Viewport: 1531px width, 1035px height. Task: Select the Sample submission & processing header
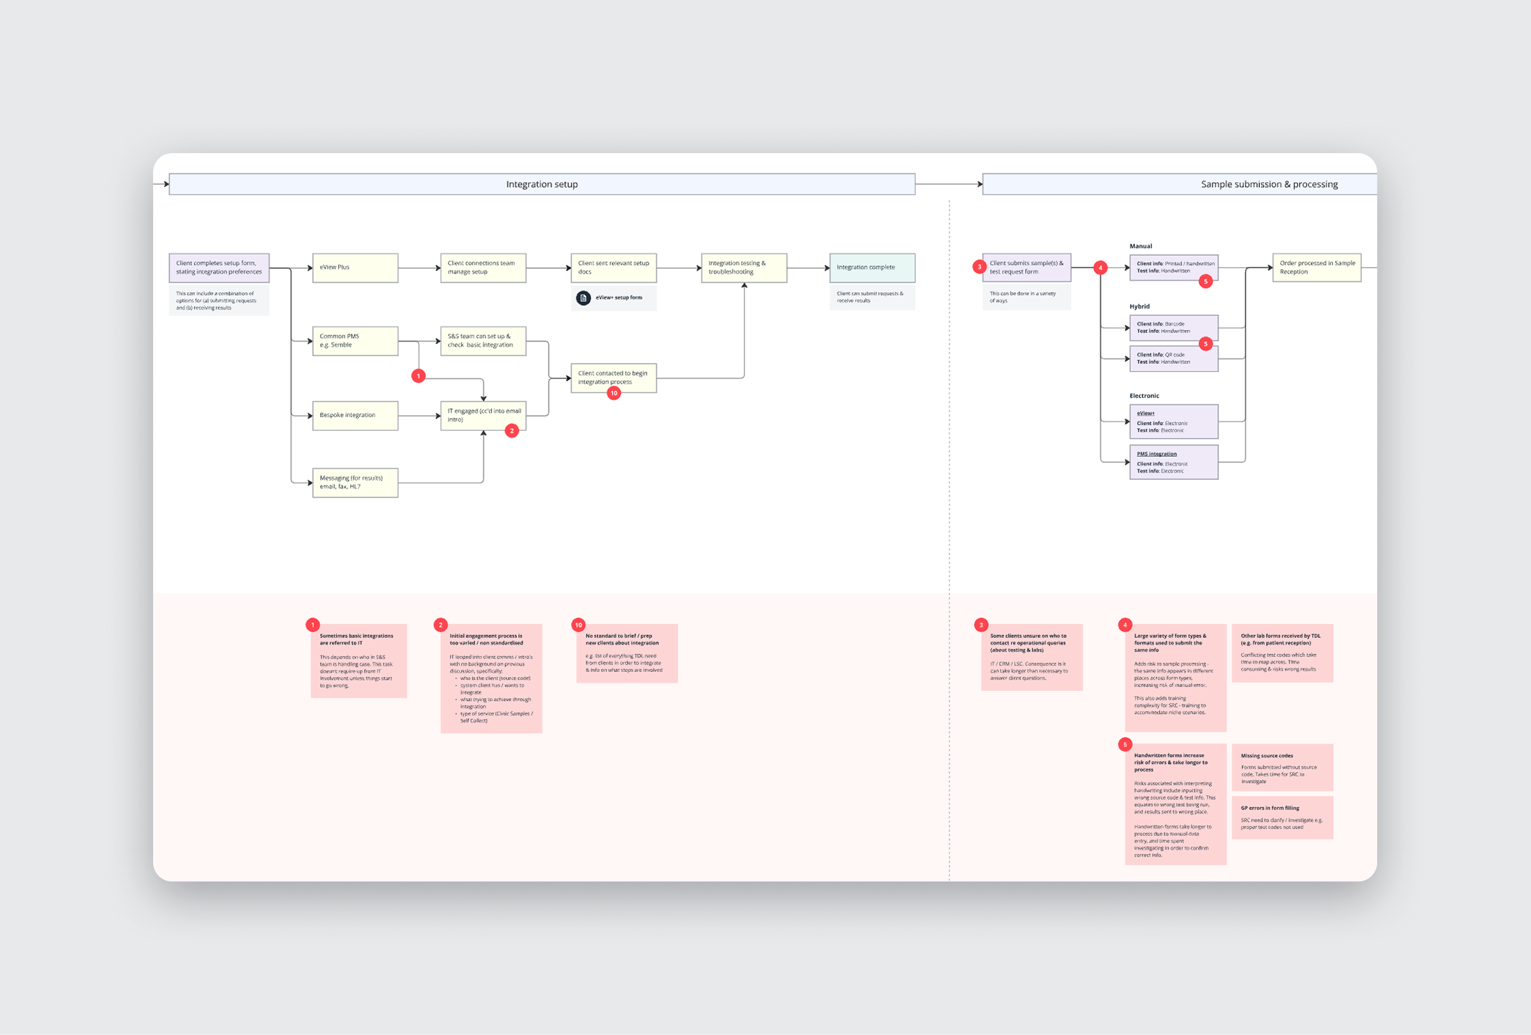click(1180, 184)
